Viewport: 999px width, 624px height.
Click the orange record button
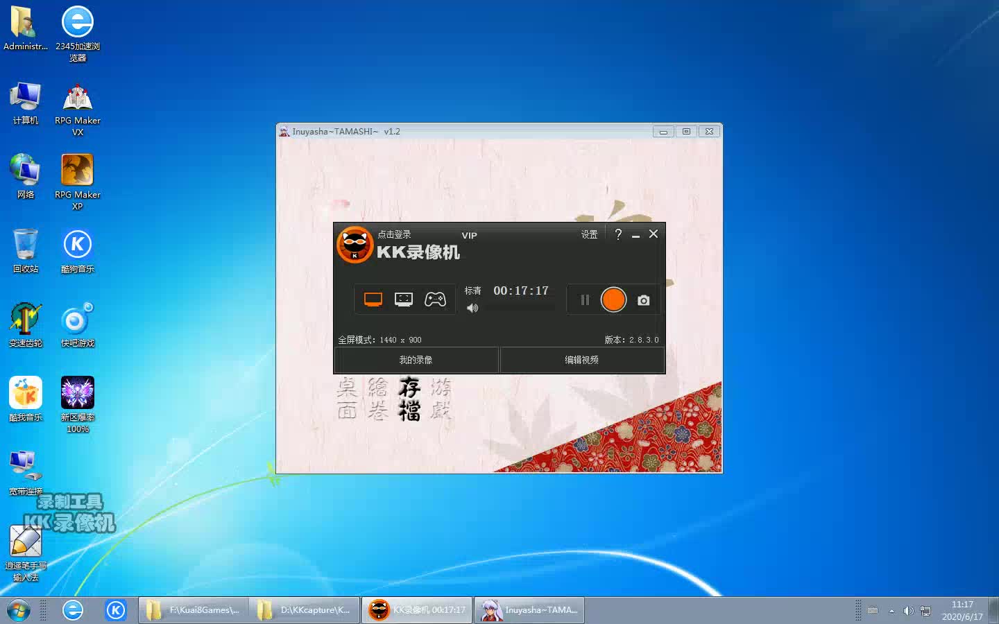click(613, 300)
